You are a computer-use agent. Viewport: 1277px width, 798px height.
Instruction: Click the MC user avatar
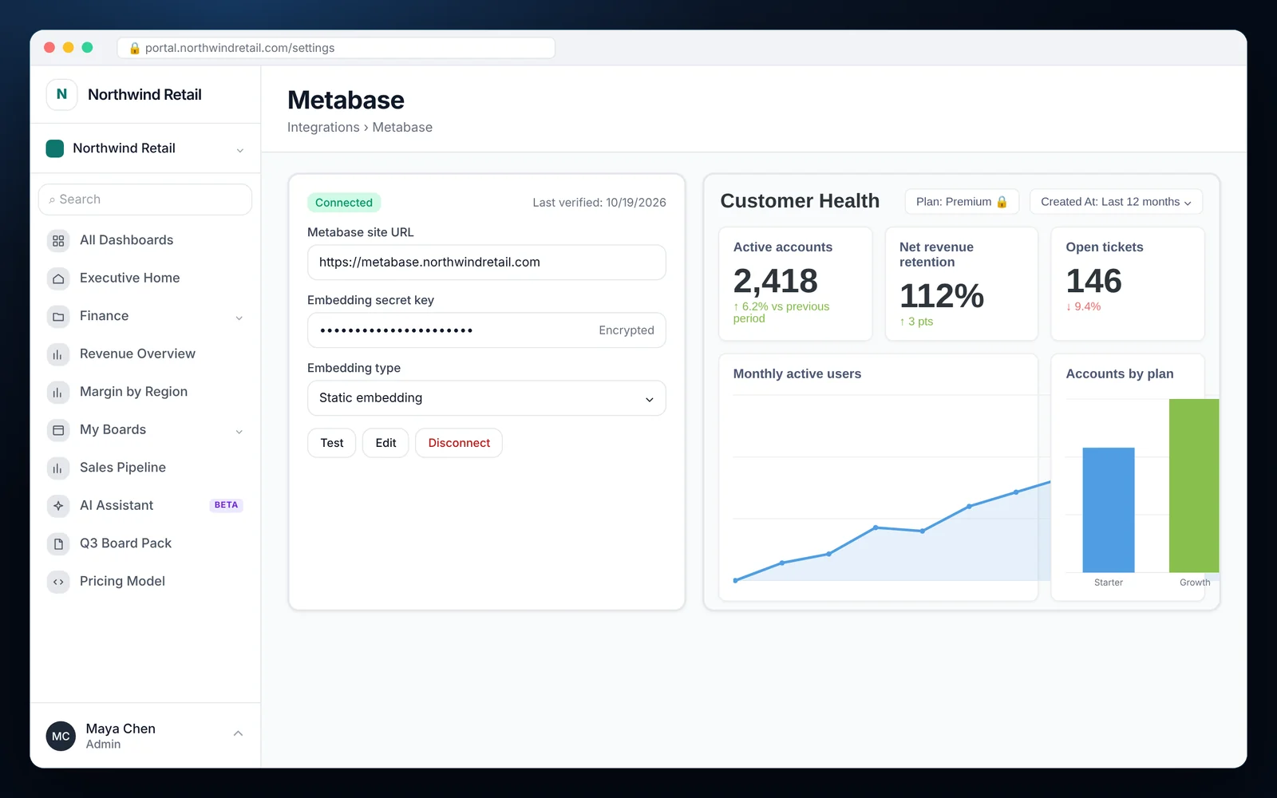[61, 737]
